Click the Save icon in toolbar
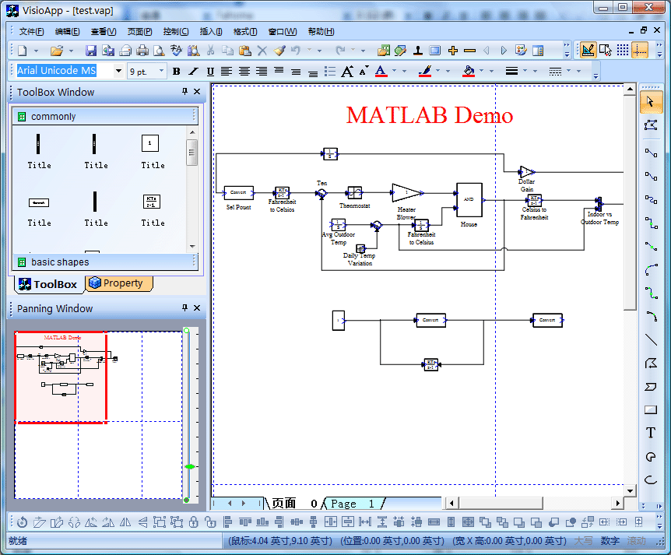671x555 pixels. pyautogui.click(x=91, y=51)
